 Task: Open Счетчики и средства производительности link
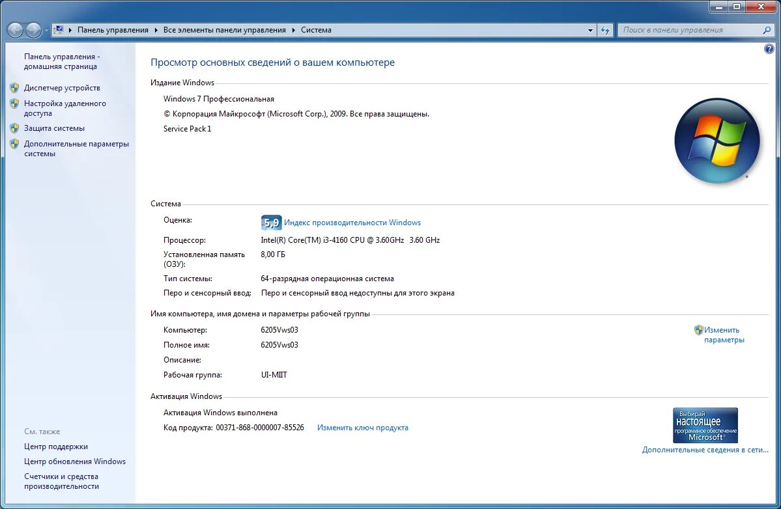click(61, 481)
